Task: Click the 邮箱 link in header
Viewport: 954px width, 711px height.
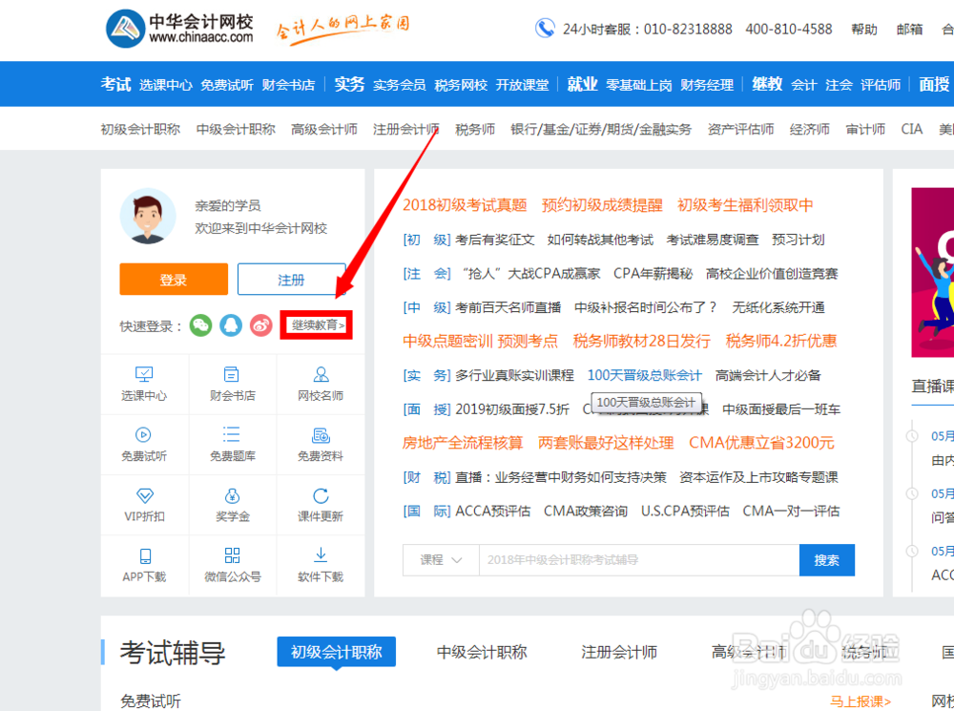Action: (x=909, y=30)
